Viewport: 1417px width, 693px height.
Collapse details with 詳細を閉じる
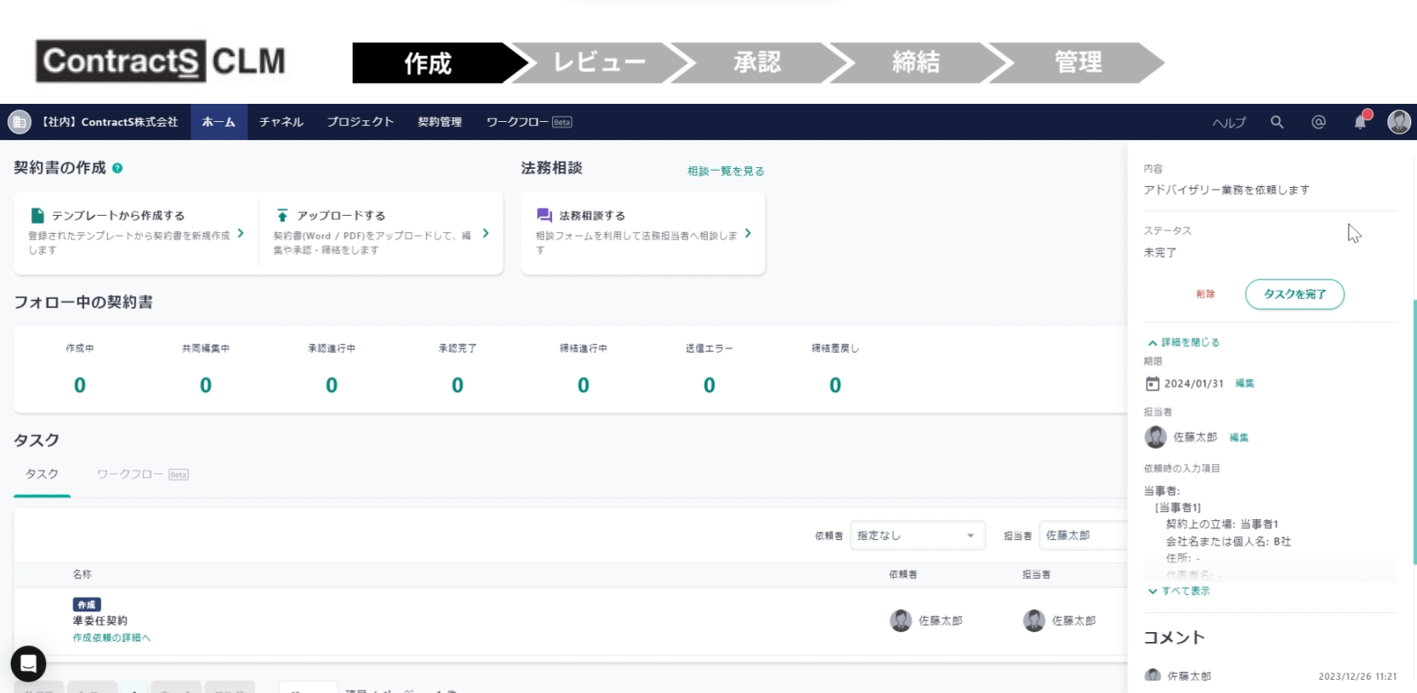pos(1184,343)
